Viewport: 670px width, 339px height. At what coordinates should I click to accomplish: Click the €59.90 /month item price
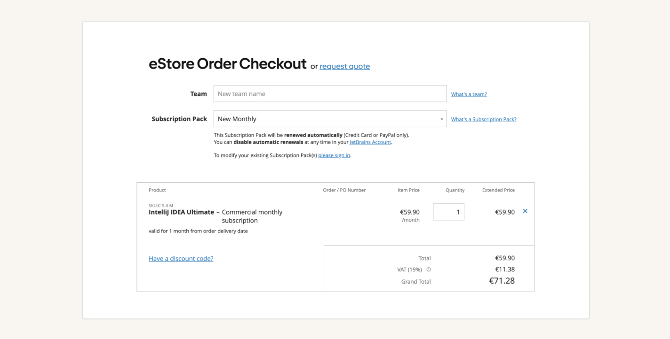coord(409,212)
